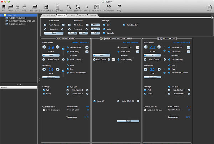Increase U1 Eye-Flashes value
The width and height of the screenshot is (214, 144).
pos(87,90)
